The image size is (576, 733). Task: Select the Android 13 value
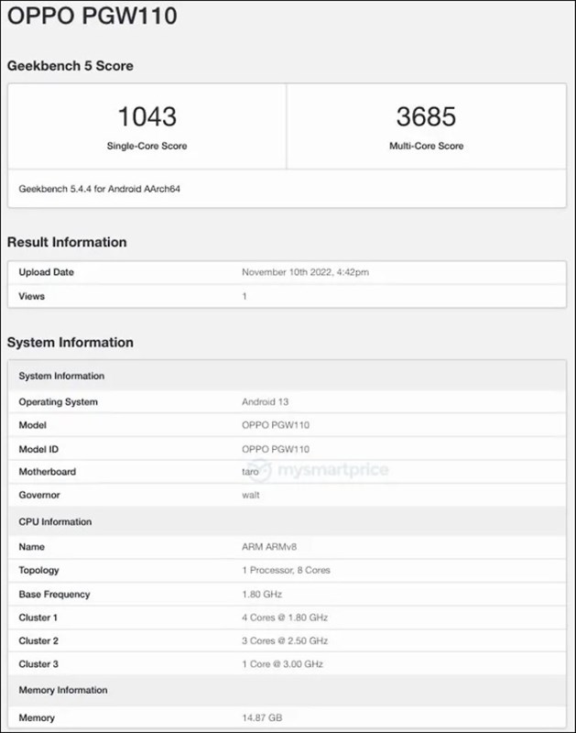click(x=265, y=402)
